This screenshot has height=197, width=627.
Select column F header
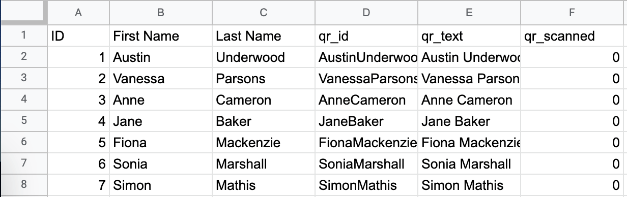pyautogui.click(x=573, y=13)
